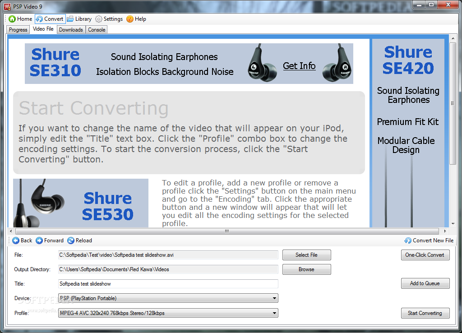Minimize the PSP Video 9 window

pyautogui.click(x=419, y=5)
